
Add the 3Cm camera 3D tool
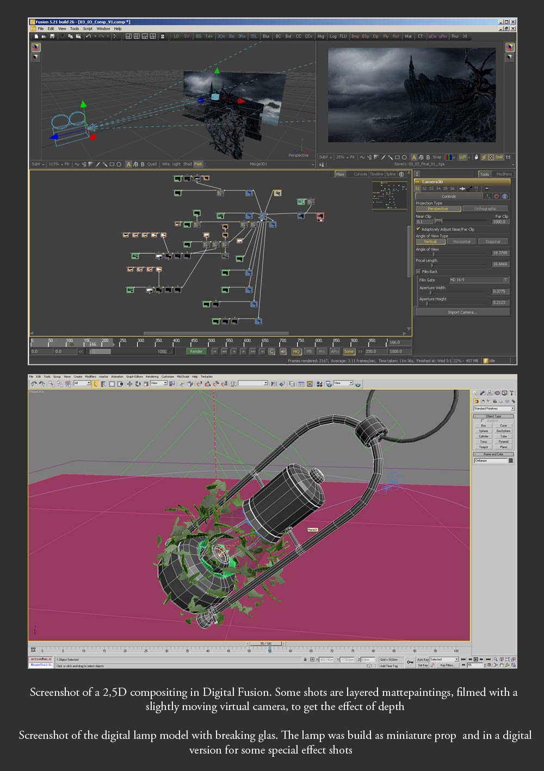coord(221,36)
